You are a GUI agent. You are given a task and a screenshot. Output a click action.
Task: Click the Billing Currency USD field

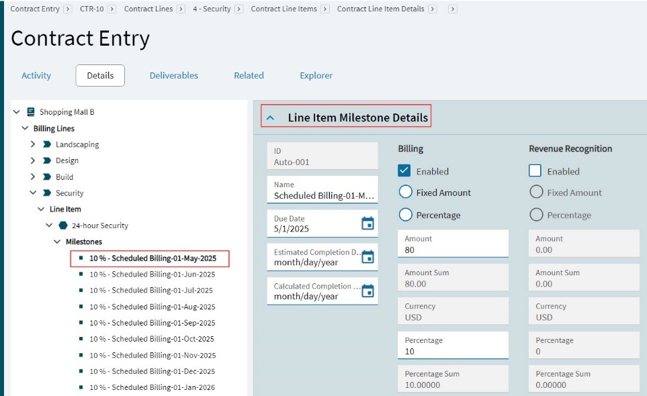coord(453,311)
